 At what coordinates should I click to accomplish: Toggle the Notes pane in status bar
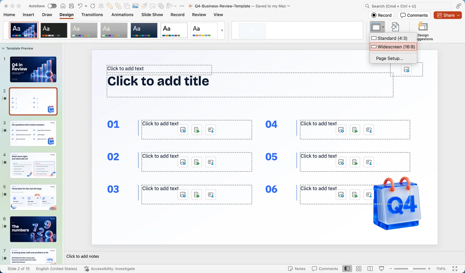[x=297, y=269]
